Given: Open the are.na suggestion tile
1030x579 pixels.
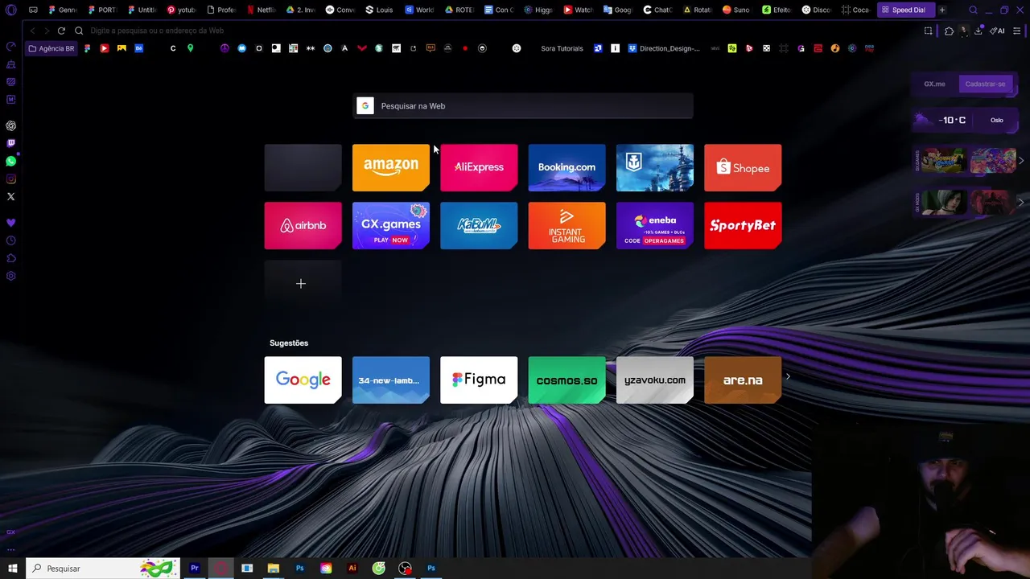Looking at the screenshot, I should [x=743, y=380].
